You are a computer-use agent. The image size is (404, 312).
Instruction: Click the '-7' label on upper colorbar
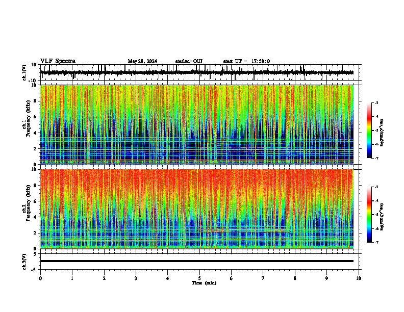pos(376,158)
